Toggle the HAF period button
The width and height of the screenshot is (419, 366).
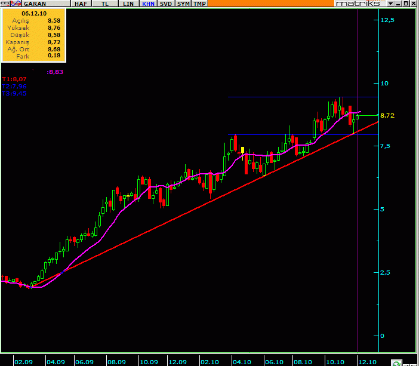coord(80,4)
